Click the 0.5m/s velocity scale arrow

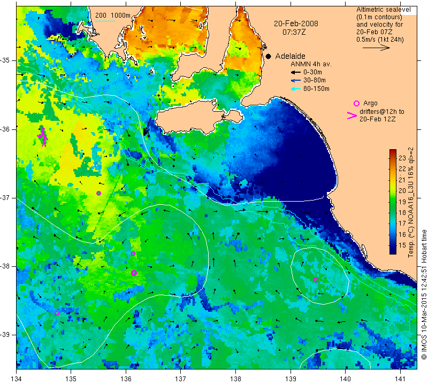[x=376, y=48]
